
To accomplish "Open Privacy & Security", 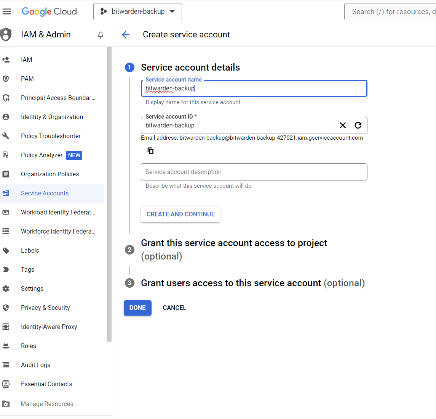I will [x=45, y=308].
